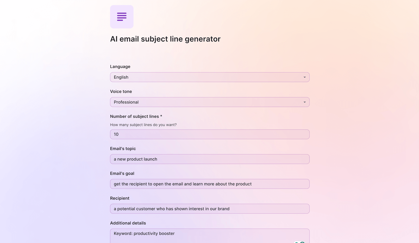Click the 'Recipient' field label
This screenshot has height=243, width=419.
click(x=120, y=198)
